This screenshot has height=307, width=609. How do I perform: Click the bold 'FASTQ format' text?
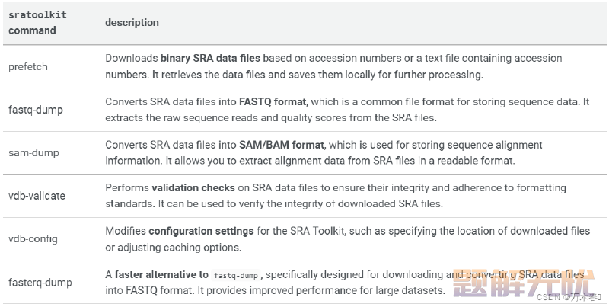pos(273,102)
